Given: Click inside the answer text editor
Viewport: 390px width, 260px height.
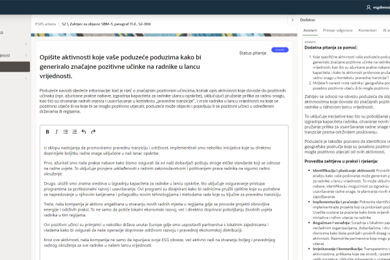Looking at the screenshot, I should coord(162,195).
